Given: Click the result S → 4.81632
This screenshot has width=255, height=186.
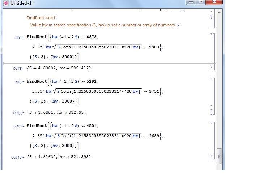Looking at the screenshot, I should (42, 157).
